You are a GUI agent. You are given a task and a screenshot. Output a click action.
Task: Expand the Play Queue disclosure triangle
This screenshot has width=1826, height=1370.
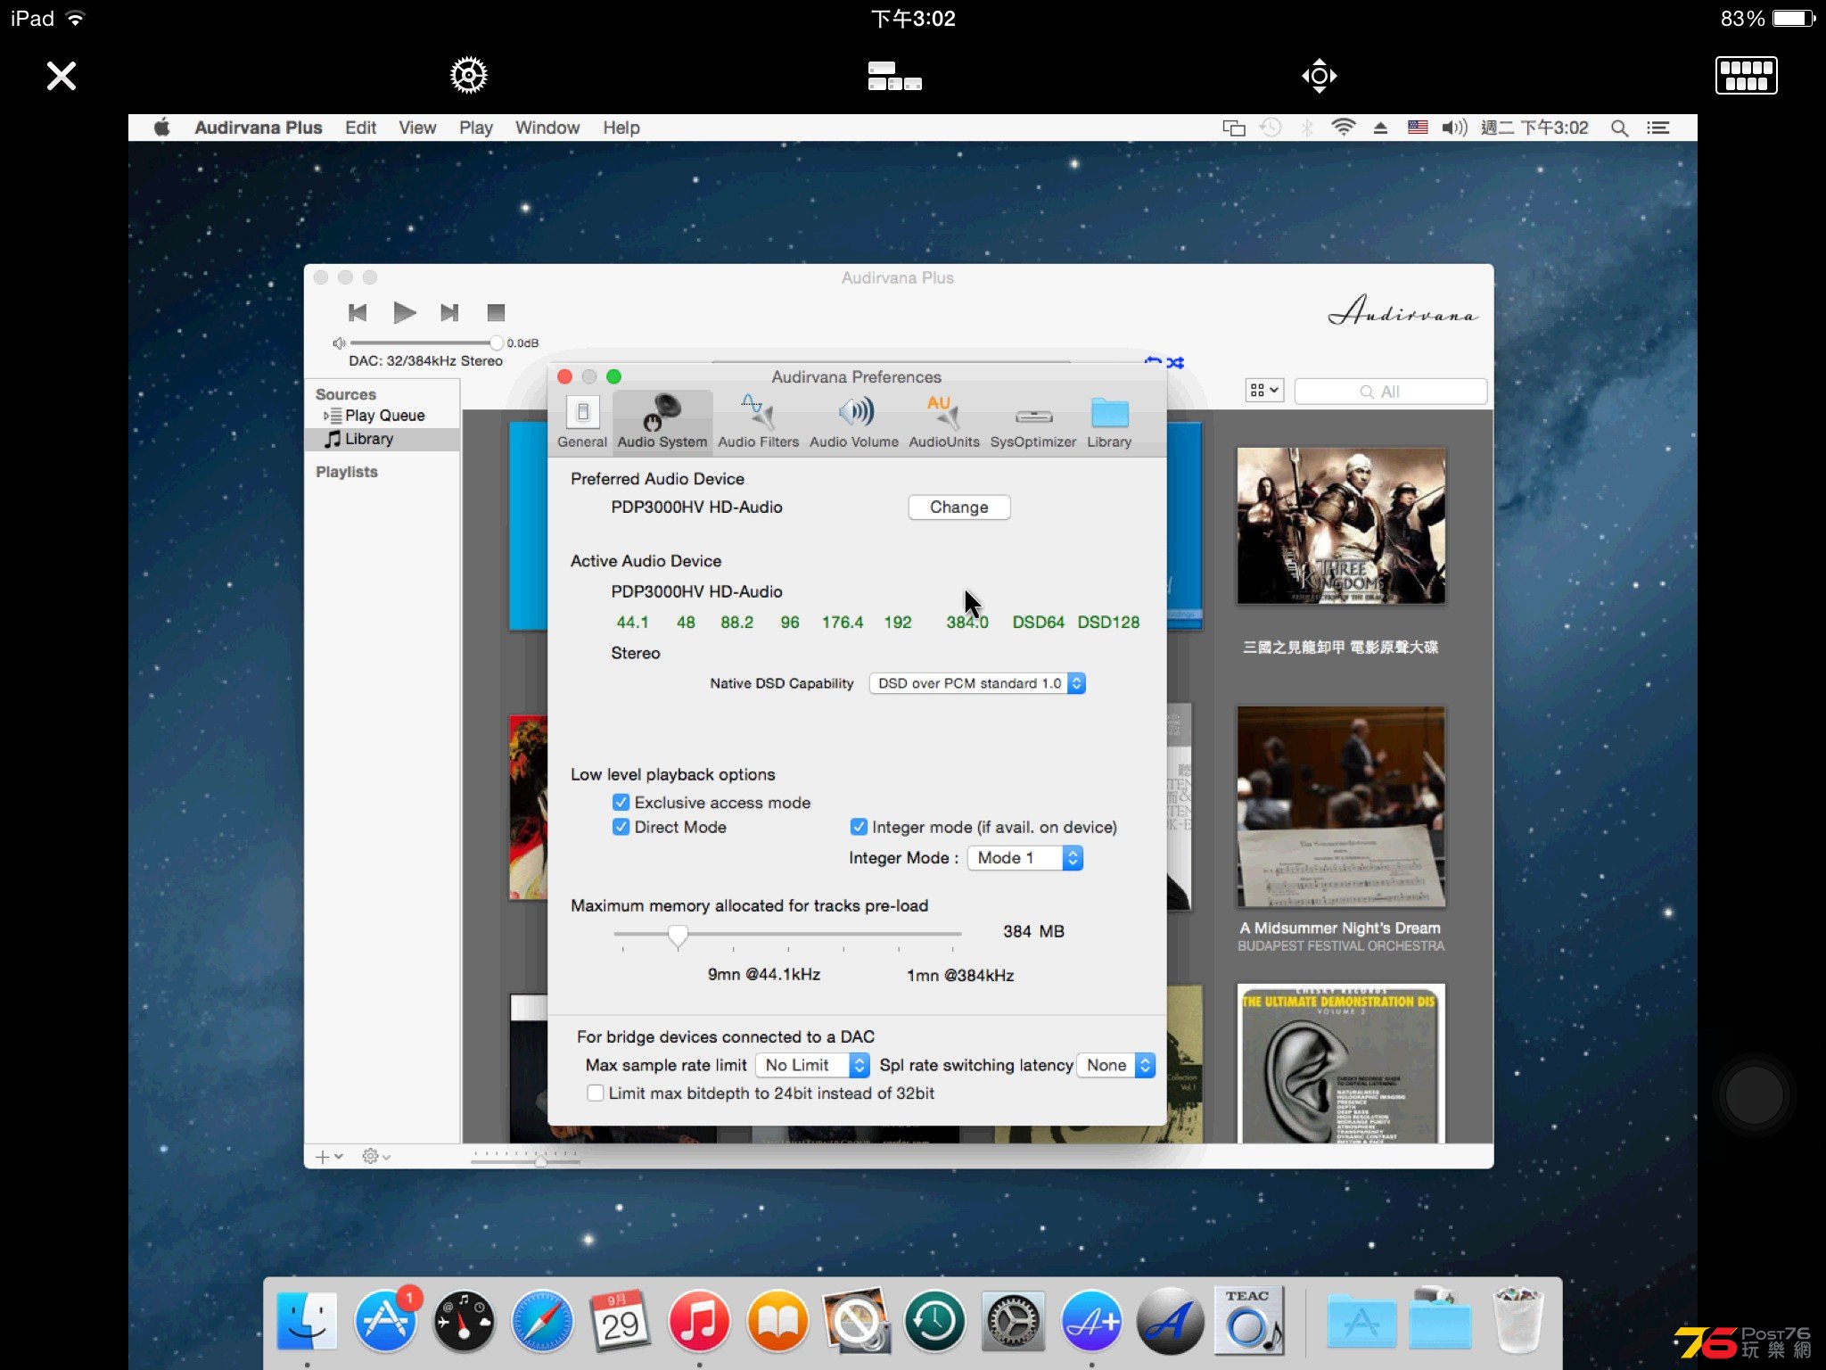click(x=326, y=416)
